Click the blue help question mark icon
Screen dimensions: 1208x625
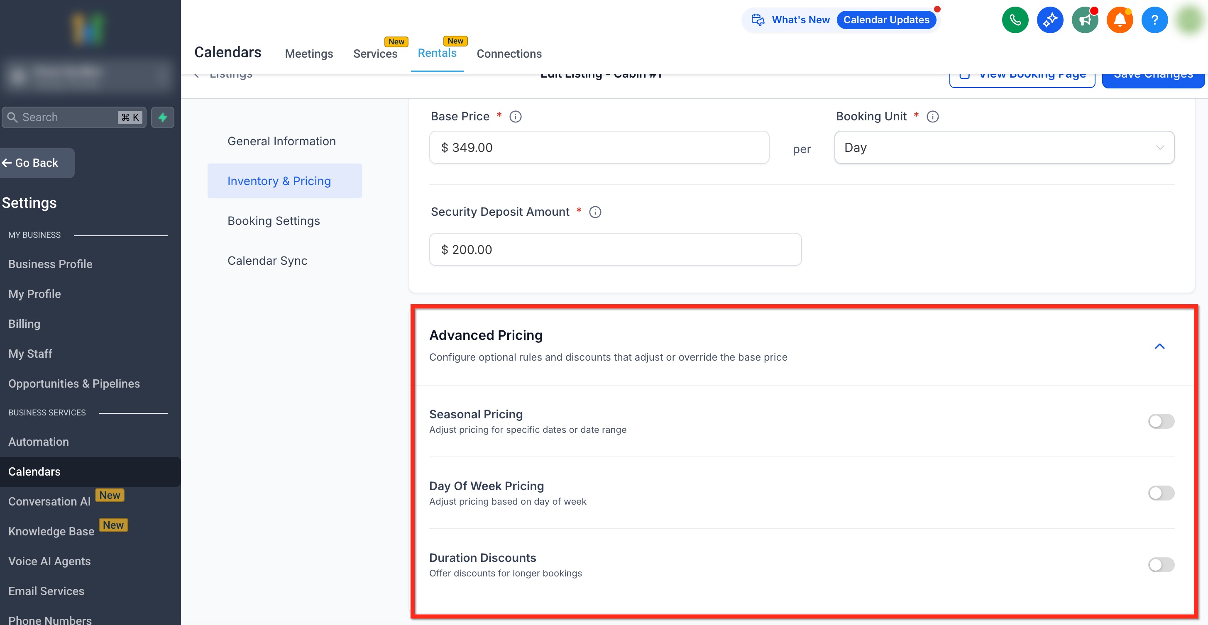[x=1154, y=20]
